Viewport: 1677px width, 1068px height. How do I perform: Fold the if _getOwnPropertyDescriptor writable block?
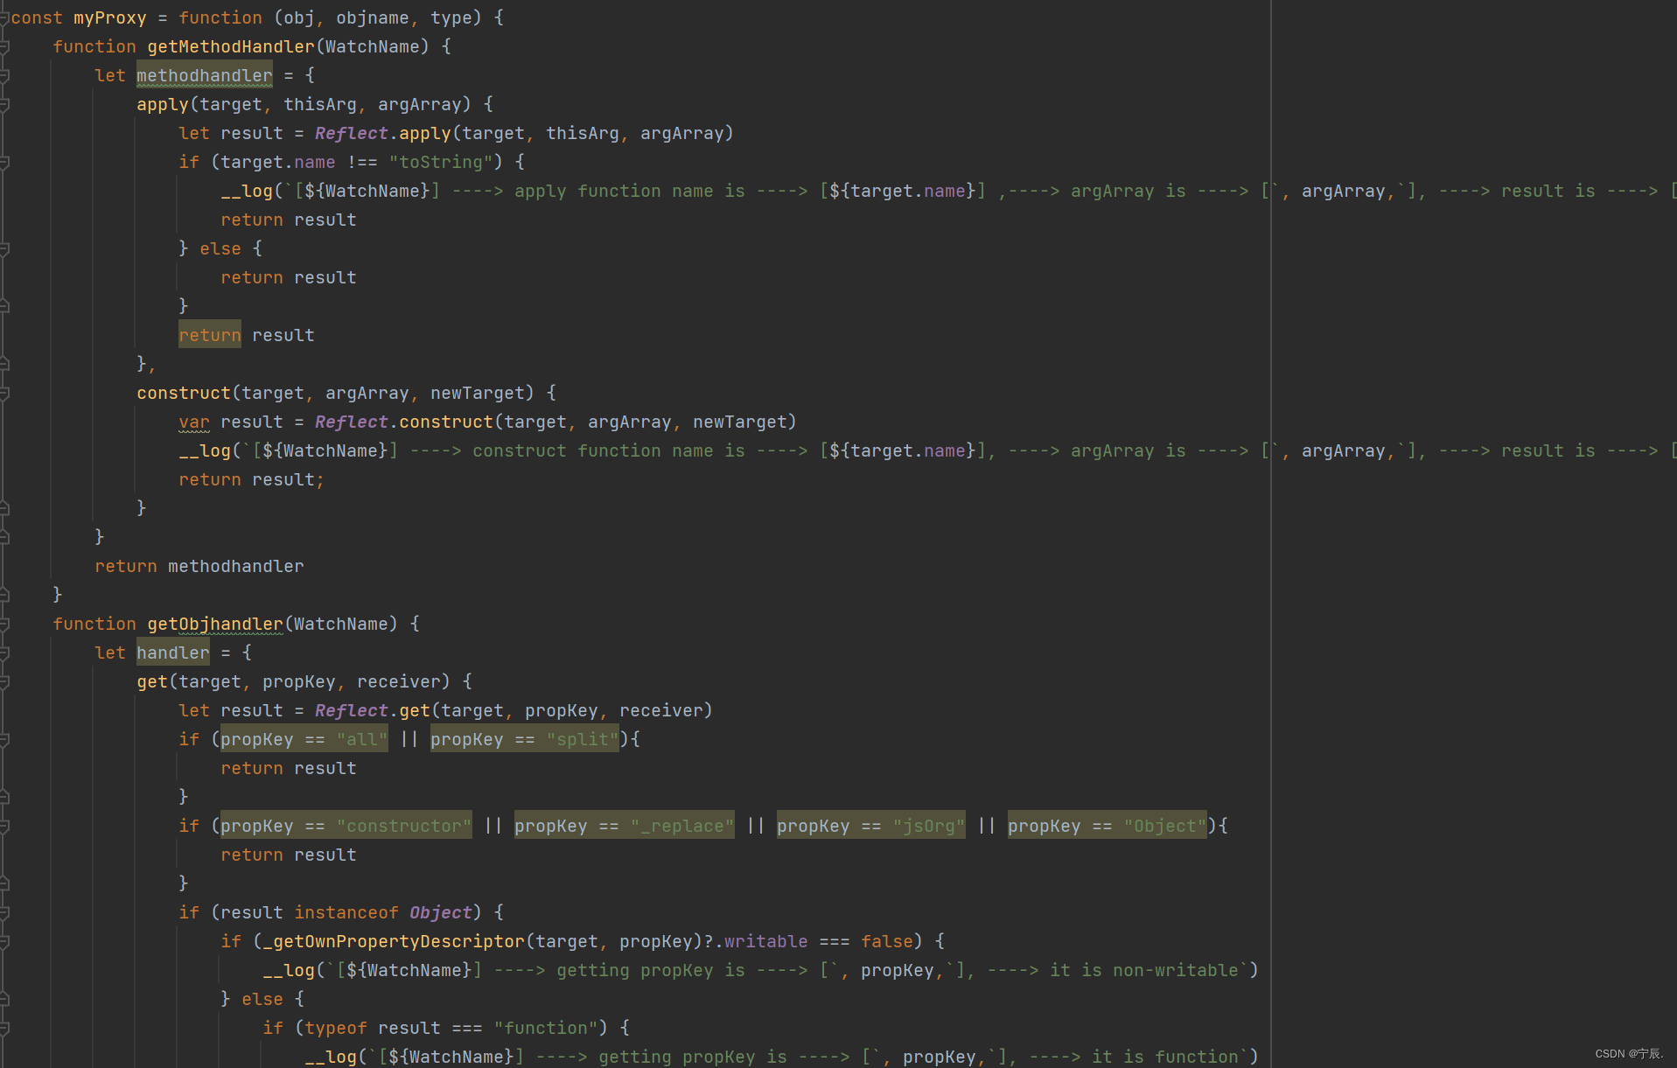(x=4, y=941)
